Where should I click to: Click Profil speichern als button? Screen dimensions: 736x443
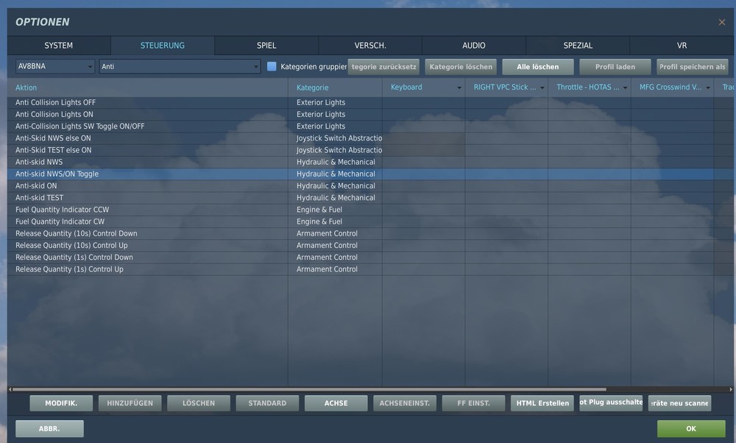tap(693, 67)
